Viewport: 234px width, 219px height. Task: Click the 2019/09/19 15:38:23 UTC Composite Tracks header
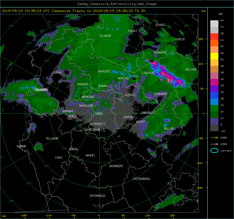tap(74, 11)
